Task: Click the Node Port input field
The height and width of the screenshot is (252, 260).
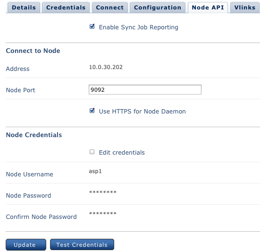Action: tap(145, 89)
